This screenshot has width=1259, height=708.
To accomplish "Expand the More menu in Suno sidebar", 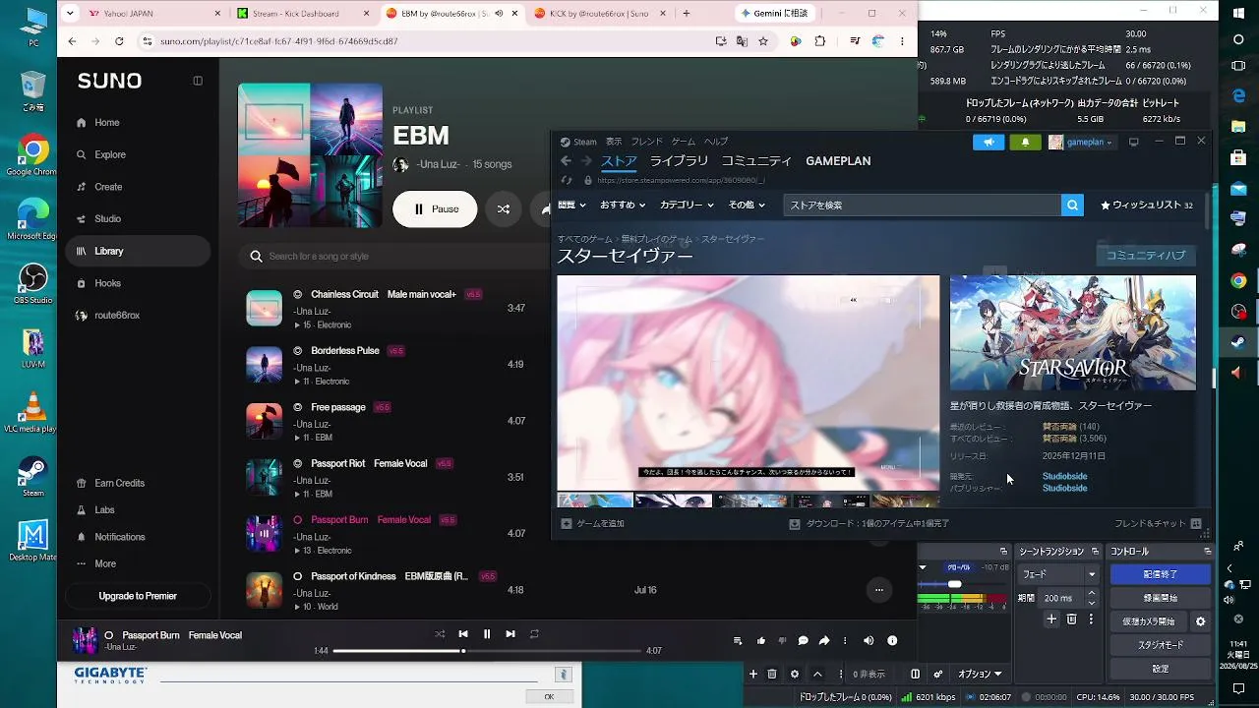I will [x=105, y=563].
